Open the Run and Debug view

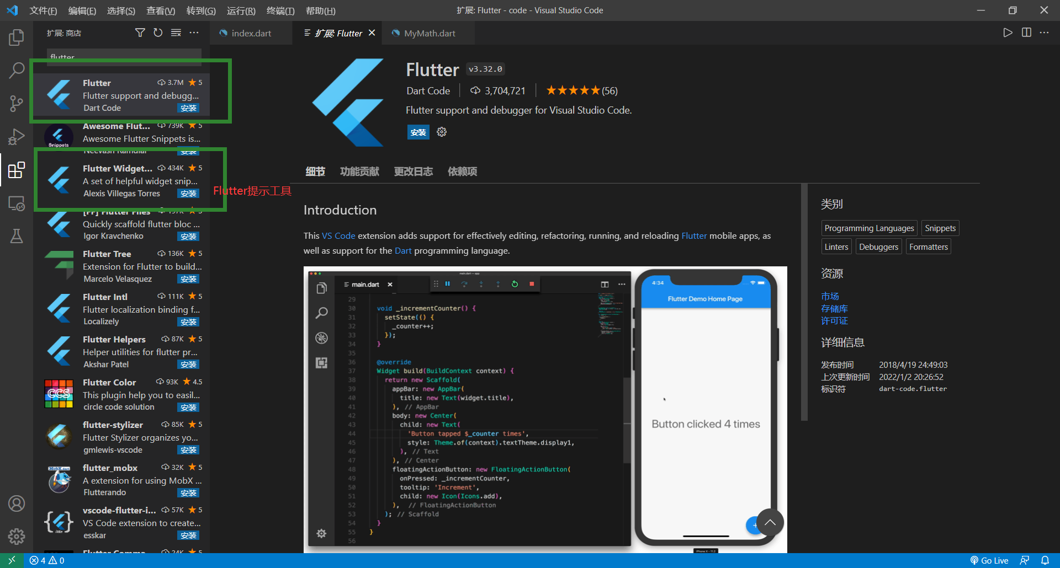pos(16,137)
